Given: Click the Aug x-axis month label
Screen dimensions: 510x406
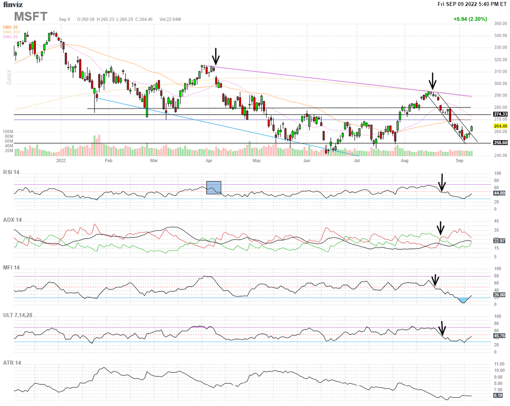Looking at the screenshot, I should (x=404, y=161).
